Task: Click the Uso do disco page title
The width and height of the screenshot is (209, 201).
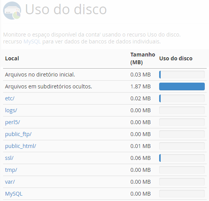Action: click(66, 9)
